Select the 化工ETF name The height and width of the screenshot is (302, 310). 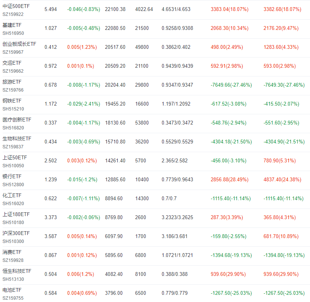(12, 196)
